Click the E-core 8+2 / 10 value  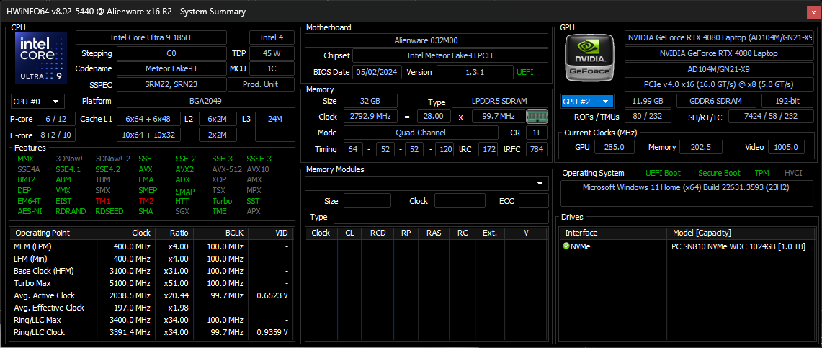pos(57,135)
